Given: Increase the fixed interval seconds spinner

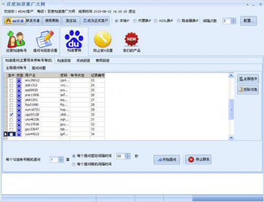Looking at the screenshot, I should coord(128,155).
